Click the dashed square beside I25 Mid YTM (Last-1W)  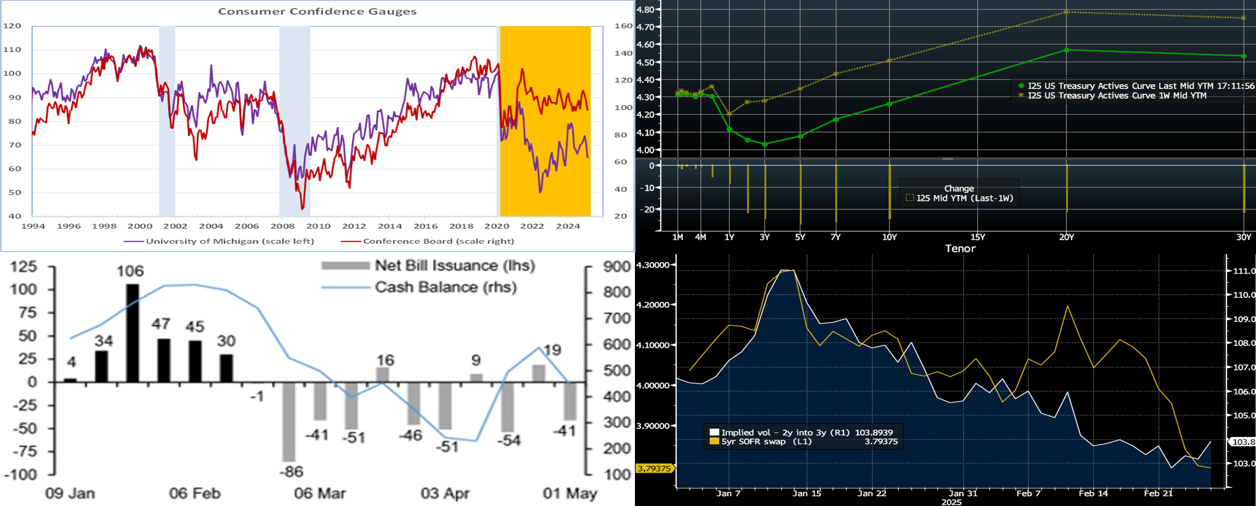pos(909,198)
